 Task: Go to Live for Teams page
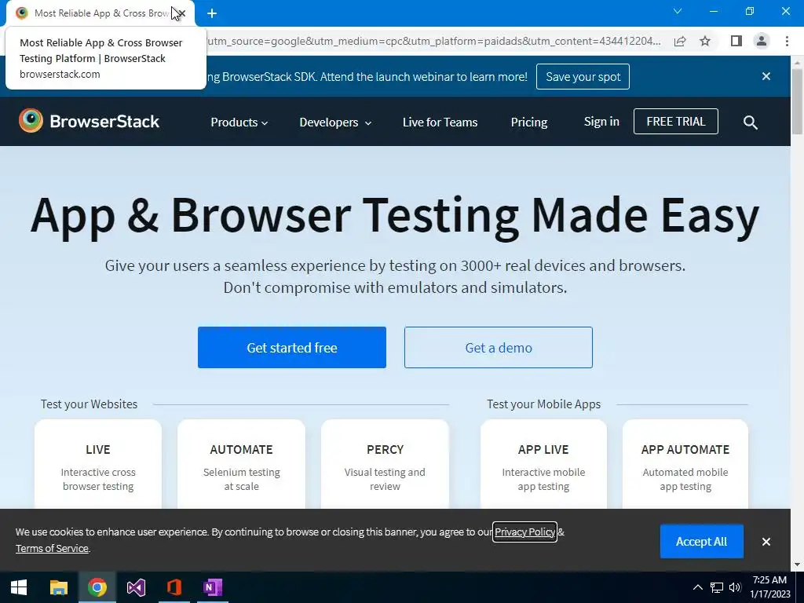coord(440,122)
